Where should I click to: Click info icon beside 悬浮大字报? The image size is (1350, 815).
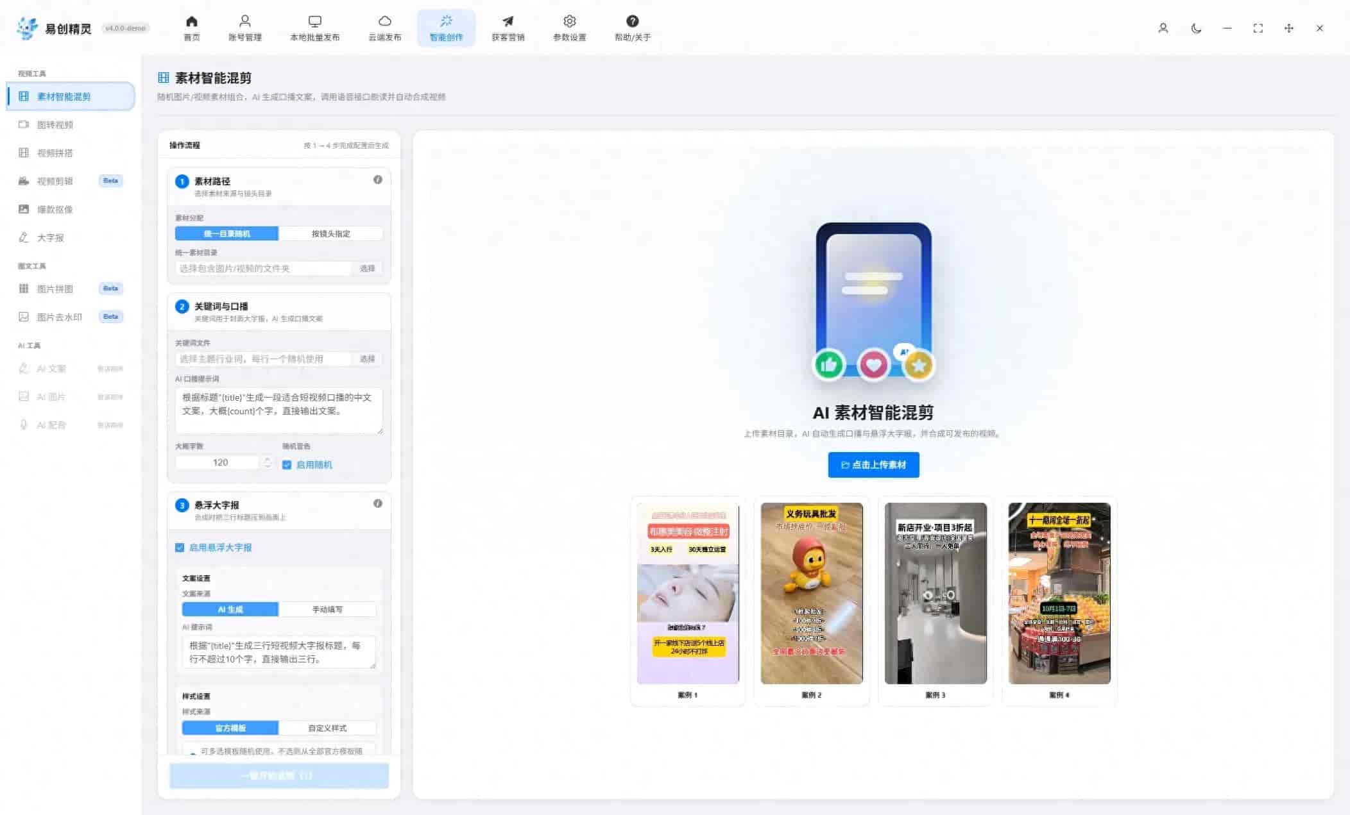click(377, 504)
